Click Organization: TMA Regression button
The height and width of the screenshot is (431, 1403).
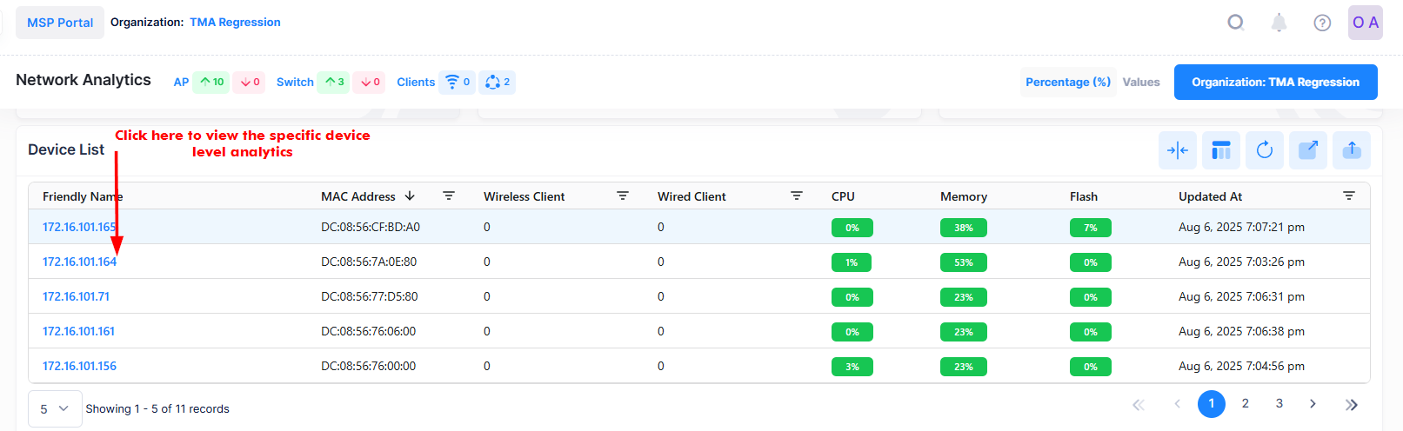(1275, 82)
